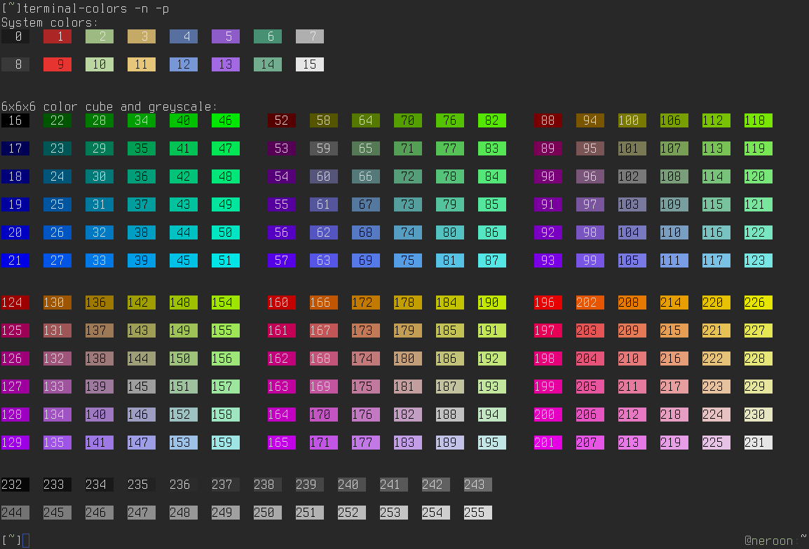
Task: Click the black swatch numbered 16
Action: (x=15, y=120)
